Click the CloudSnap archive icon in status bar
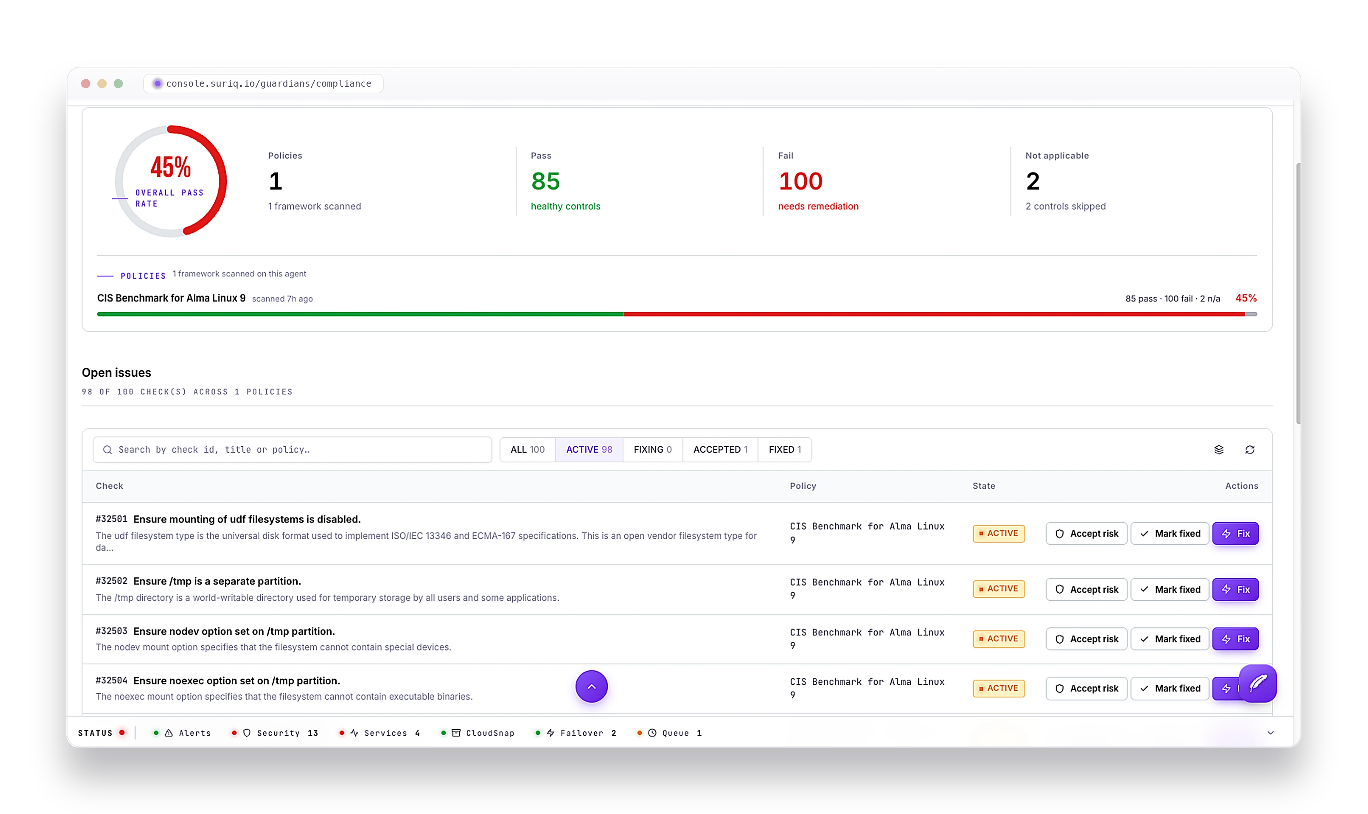The image size is (1368, 814). (456, 733)
